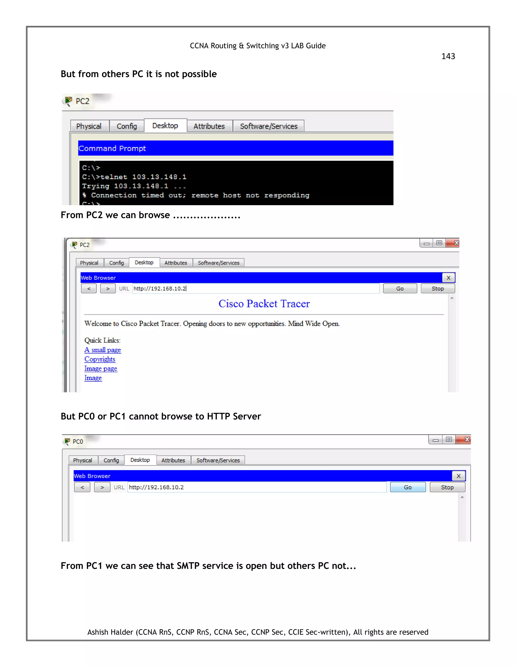Image resolution: width=516 pixels, height=667 pixels.
Task: Close the Web Browser panel in PC2
Action: (448, 278)
